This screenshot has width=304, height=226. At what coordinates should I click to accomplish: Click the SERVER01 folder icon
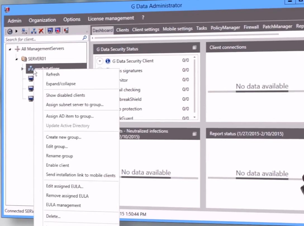point(24,59)
